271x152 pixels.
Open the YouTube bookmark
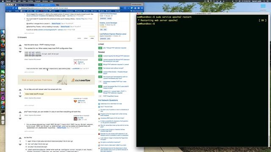[x=45, y=11]
